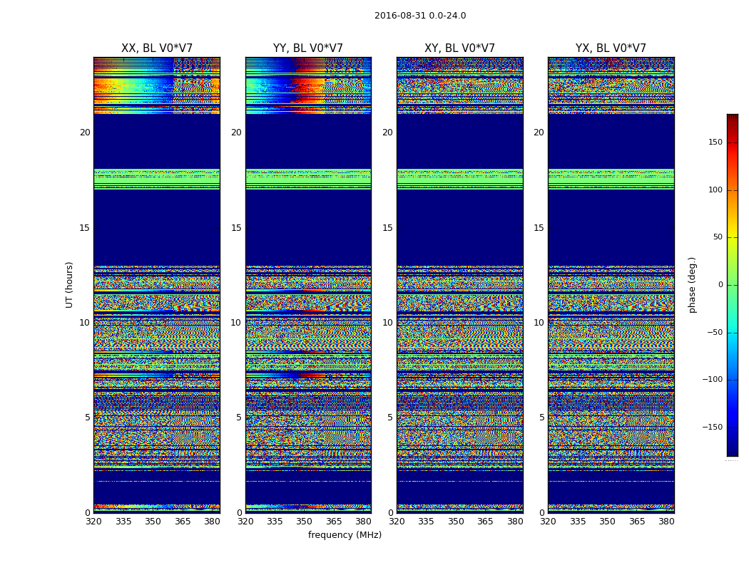Select the "YY, BL V0*V7" panel title
This screenshot has width=749, height=570.
(x=308, y=48)
